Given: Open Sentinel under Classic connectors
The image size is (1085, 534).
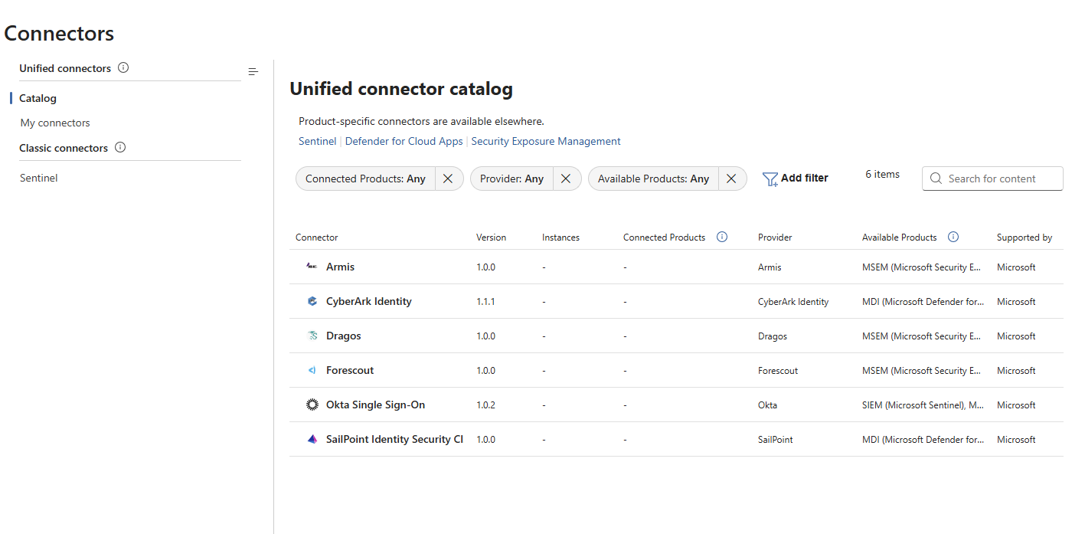Looking at the screenshot, I should tap(39, 178).
